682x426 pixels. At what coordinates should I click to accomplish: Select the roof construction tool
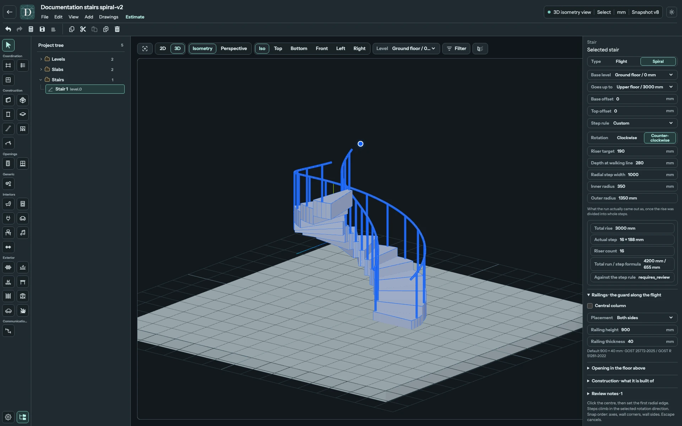8,143
